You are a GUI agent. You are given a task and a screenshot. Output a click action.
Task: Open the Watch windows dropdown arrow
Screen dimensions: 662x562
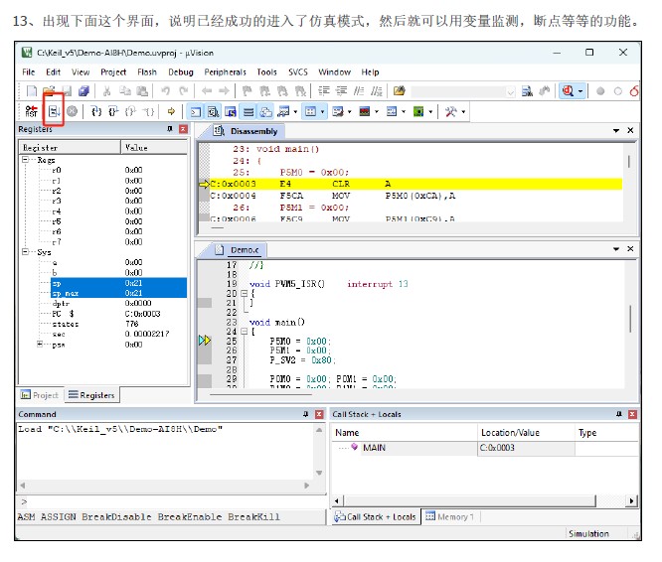(295, 112)
